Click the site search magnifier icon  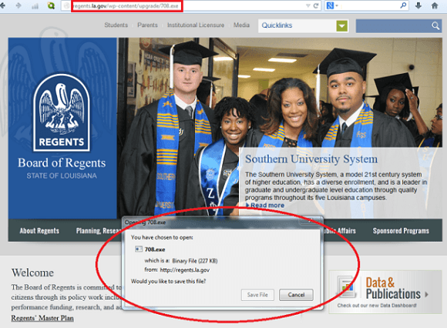pyautogui.click(x=435, y=26)
